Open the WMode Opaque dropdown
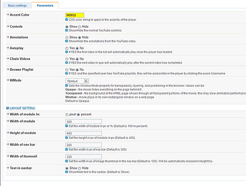Image resolution: width=246 pixels, height=186 pixels. coord(77,81)
